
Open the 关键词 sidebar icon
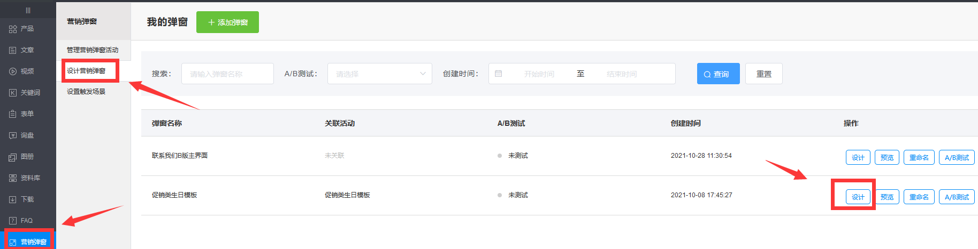(13, 93)
